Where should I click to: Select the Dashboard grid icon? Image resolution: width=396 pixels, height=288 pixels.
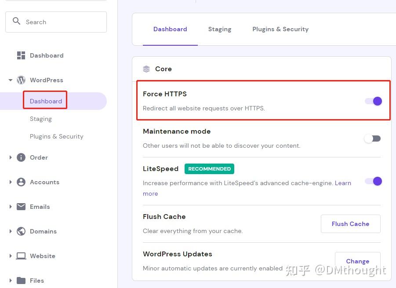point(21,55)
